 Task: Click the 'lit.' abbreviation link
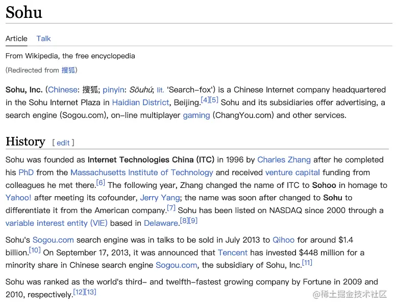[x=160, y=90]
